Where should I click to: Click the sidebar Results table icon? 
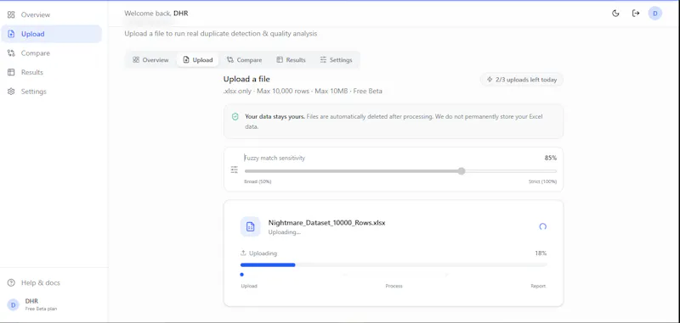pyautogui.click(x=11, y=72)
